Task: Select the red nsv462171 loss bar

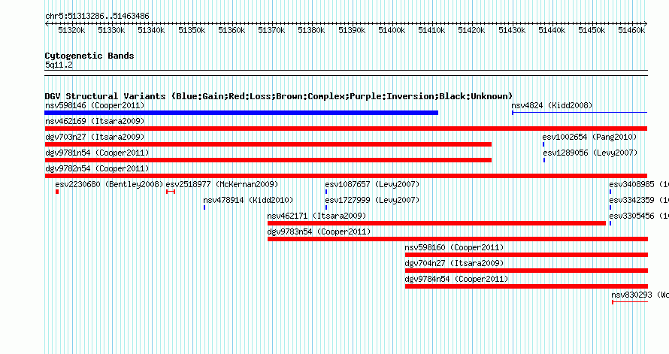Action: (437, 223)
